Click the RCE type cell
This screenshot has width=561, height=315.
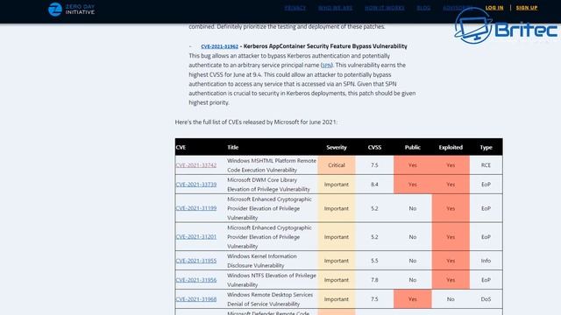(486, 165)
